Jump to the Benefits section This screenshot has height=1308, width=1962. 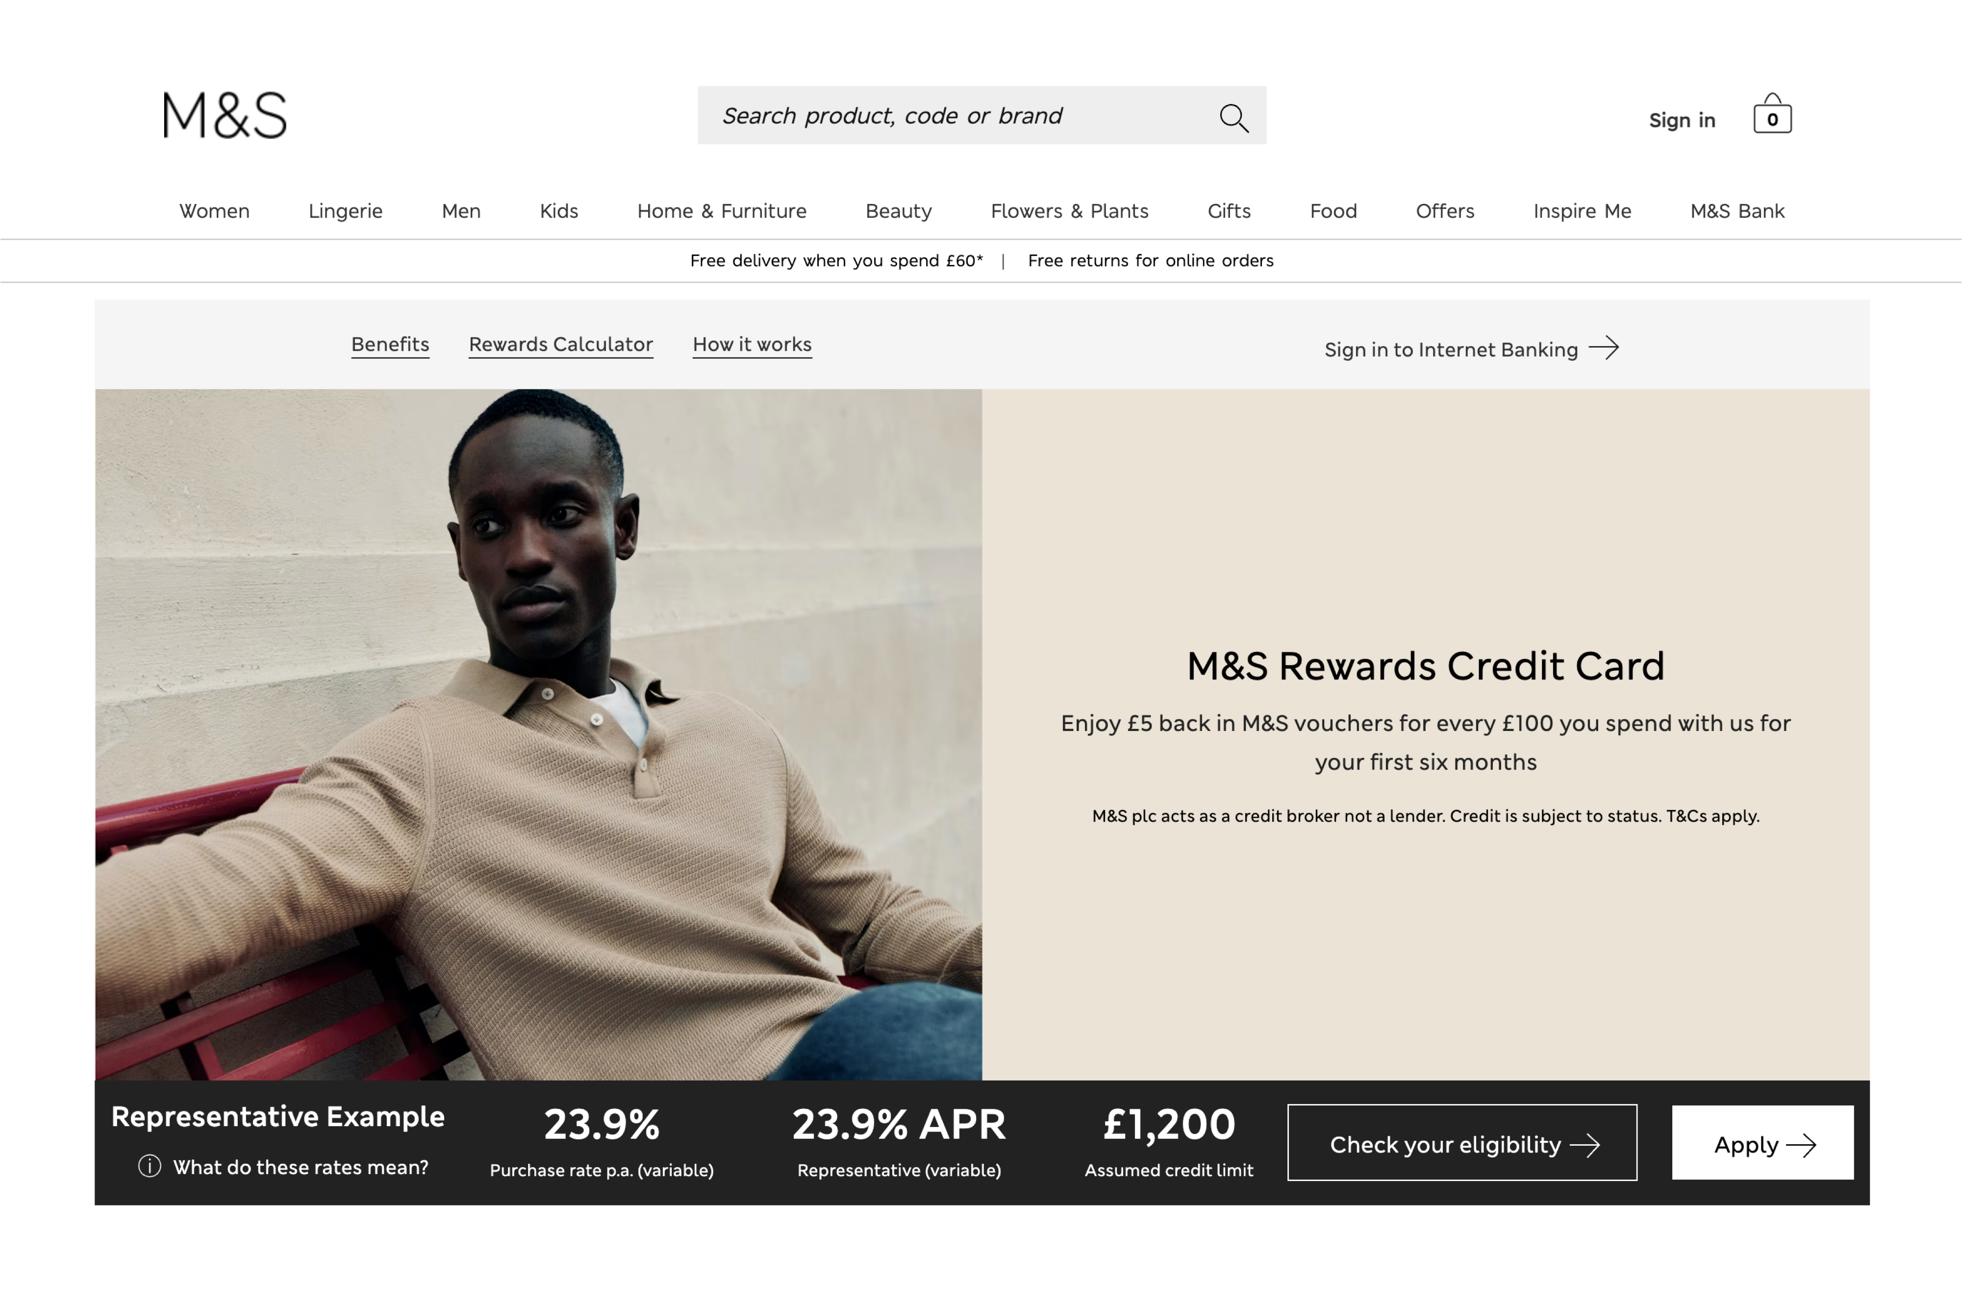390,345
